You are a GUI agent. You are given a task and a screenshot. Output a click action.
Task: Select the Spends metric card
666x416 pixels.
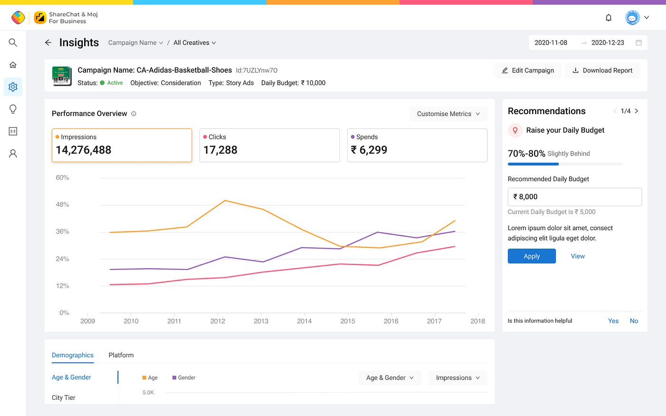pyautogui.click(x=417, y=145)
